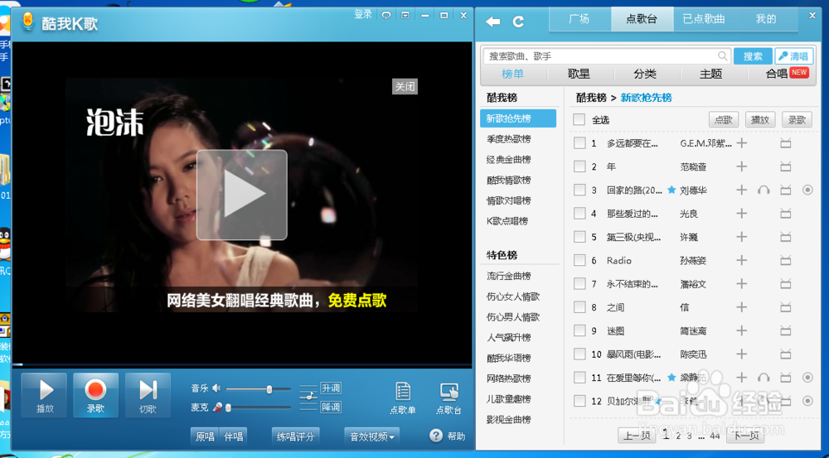Check the box for song 6 Radio

point(579,260)
